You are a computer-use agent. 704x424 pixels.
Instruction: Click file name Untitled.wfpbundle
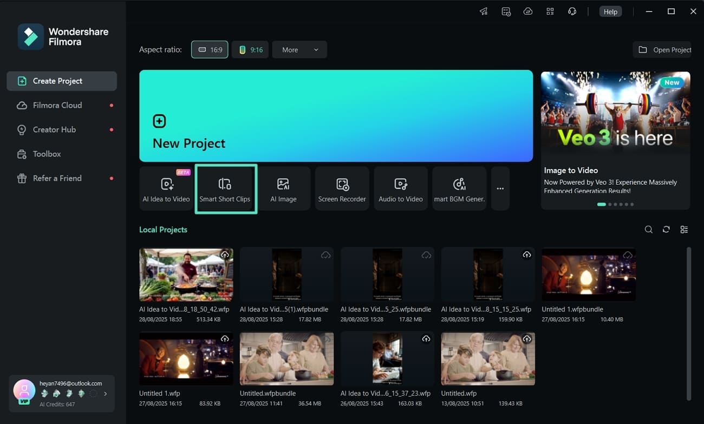pos(268,393)
